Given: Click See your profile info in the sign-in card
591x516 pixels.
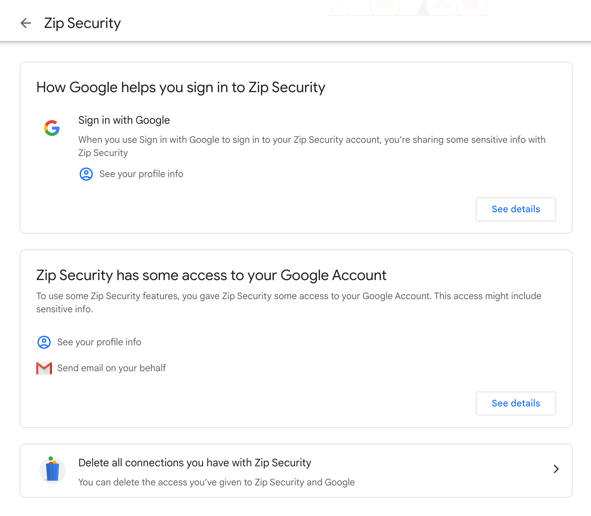Looking at the screenshot, I should pos(141,174).
